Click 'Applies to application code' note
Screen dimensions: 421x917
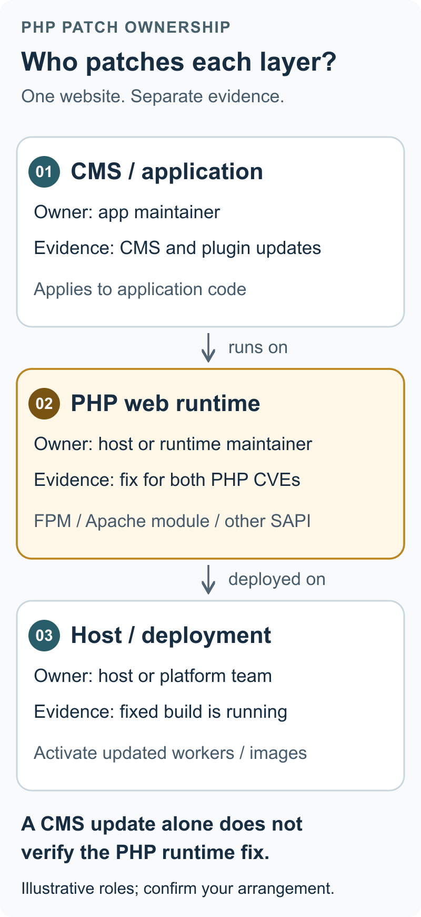coord(140,289)
